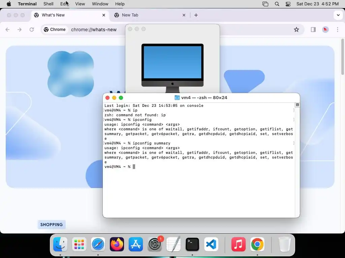Close the New Tab tab
The height and width of the screenshot is (258, 345).
(x=184, y=15)
